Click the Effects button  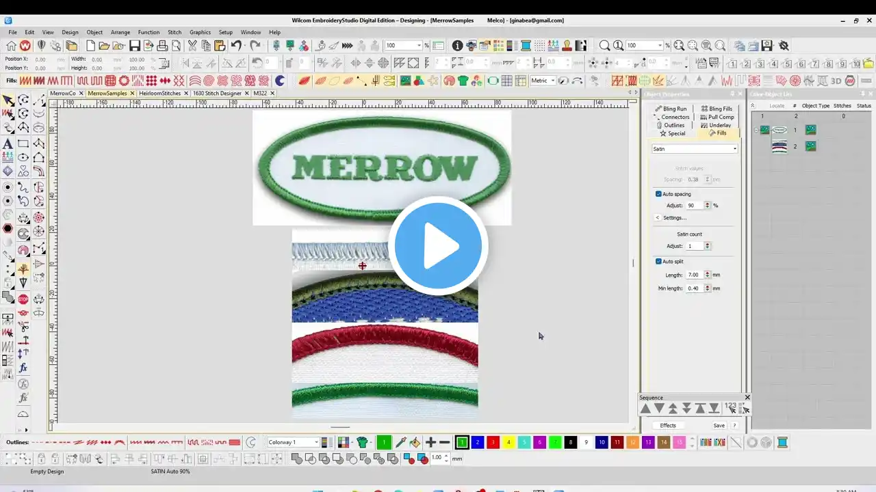coord(668,425)
